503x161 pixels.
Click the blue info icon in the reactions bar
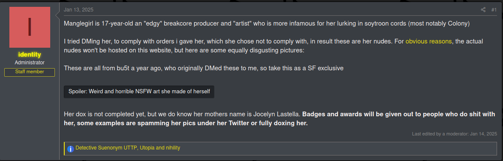click(x=71, y=149)
